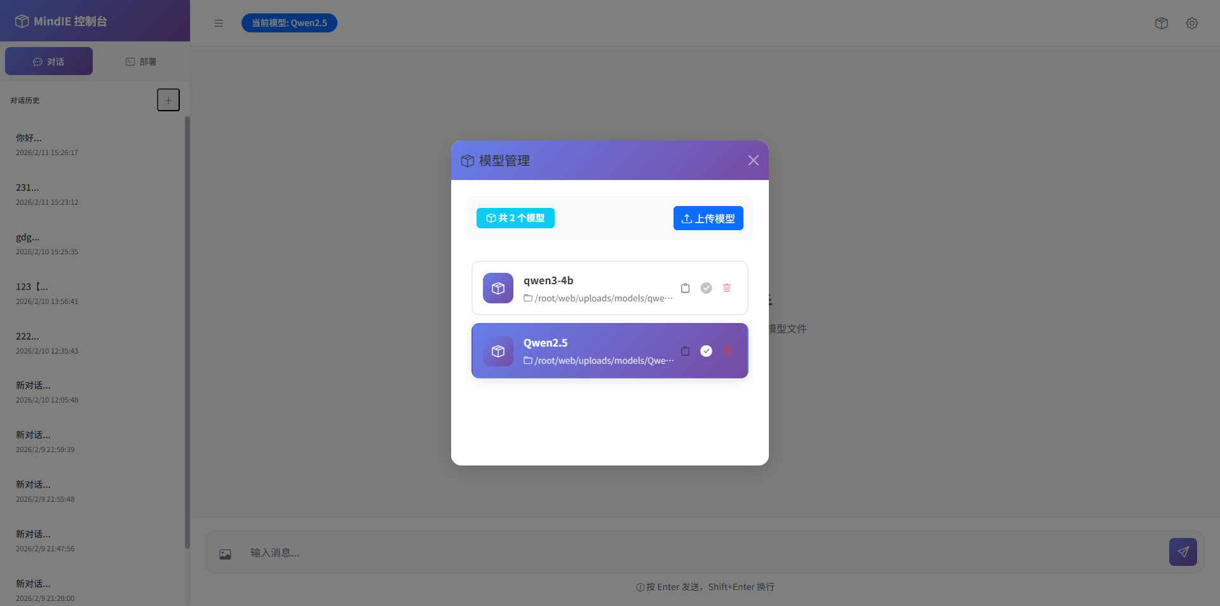Send message with paper plane button
The width and height of the screenshot is (1220, 606).
coord(1183,552)
